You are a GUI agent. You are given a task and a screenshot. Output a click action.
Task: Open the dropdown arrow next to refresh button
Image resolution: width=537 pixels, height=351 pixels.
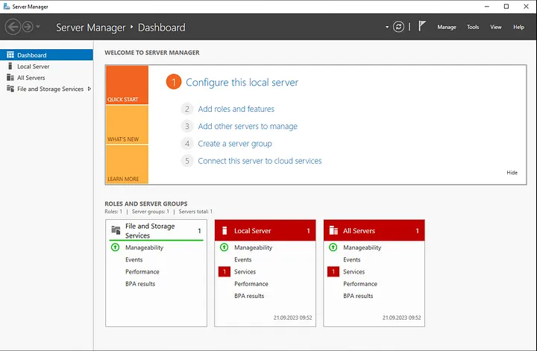(387, 27)
